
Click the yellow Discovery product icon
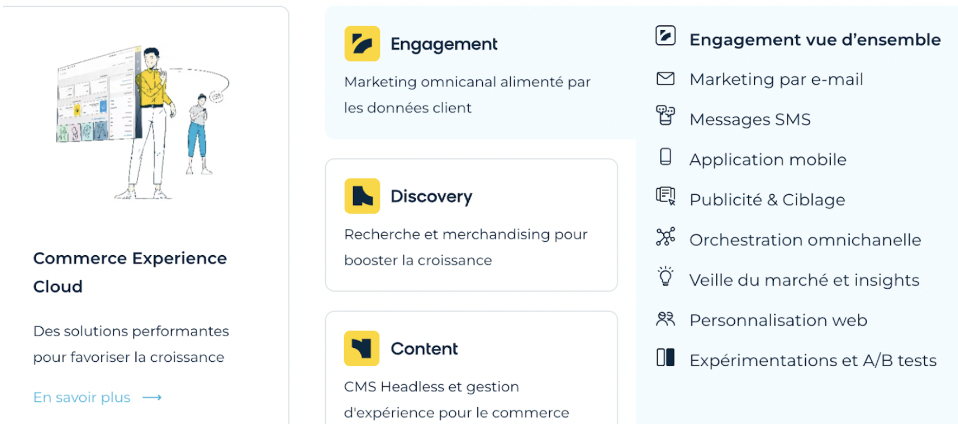362,196
